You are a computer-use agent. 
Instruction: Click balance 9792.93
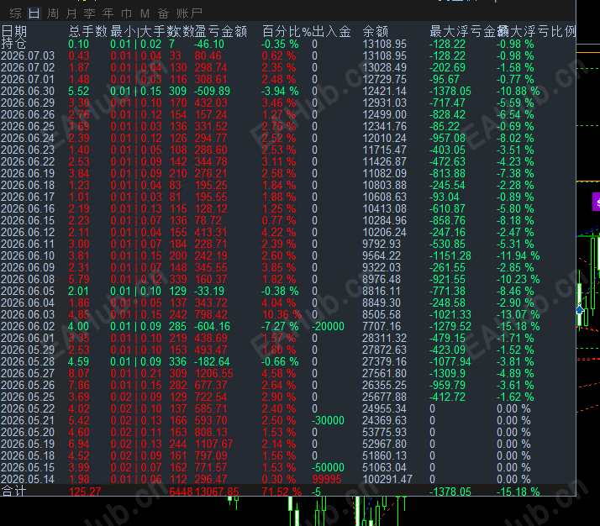point(382,244)
